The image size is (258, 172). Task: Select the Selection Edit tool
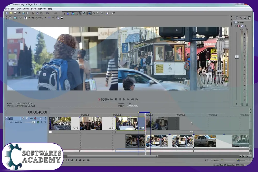click(x=98, y=13)
